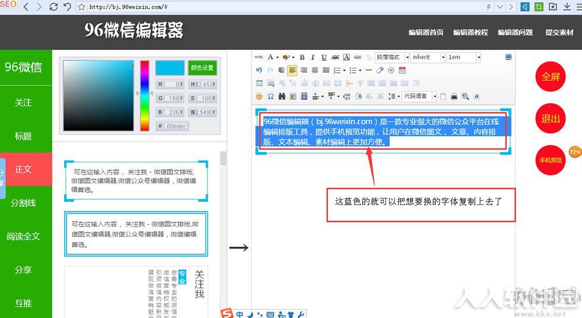The image size is (582, 318).
Task: Select the 关注 category in sidebar
Action: (x=26, y=102)
